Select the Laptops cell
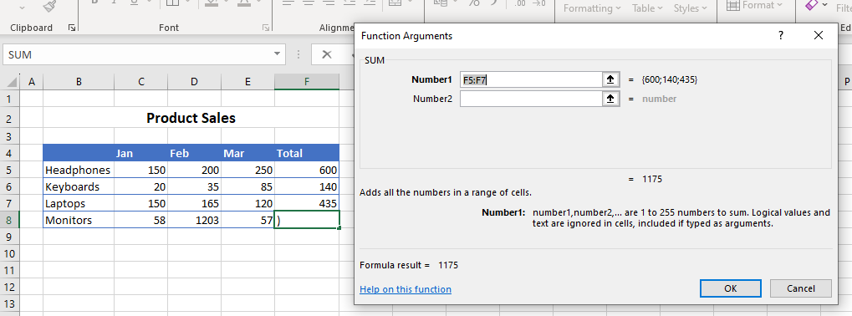 [x=79, y=204]
